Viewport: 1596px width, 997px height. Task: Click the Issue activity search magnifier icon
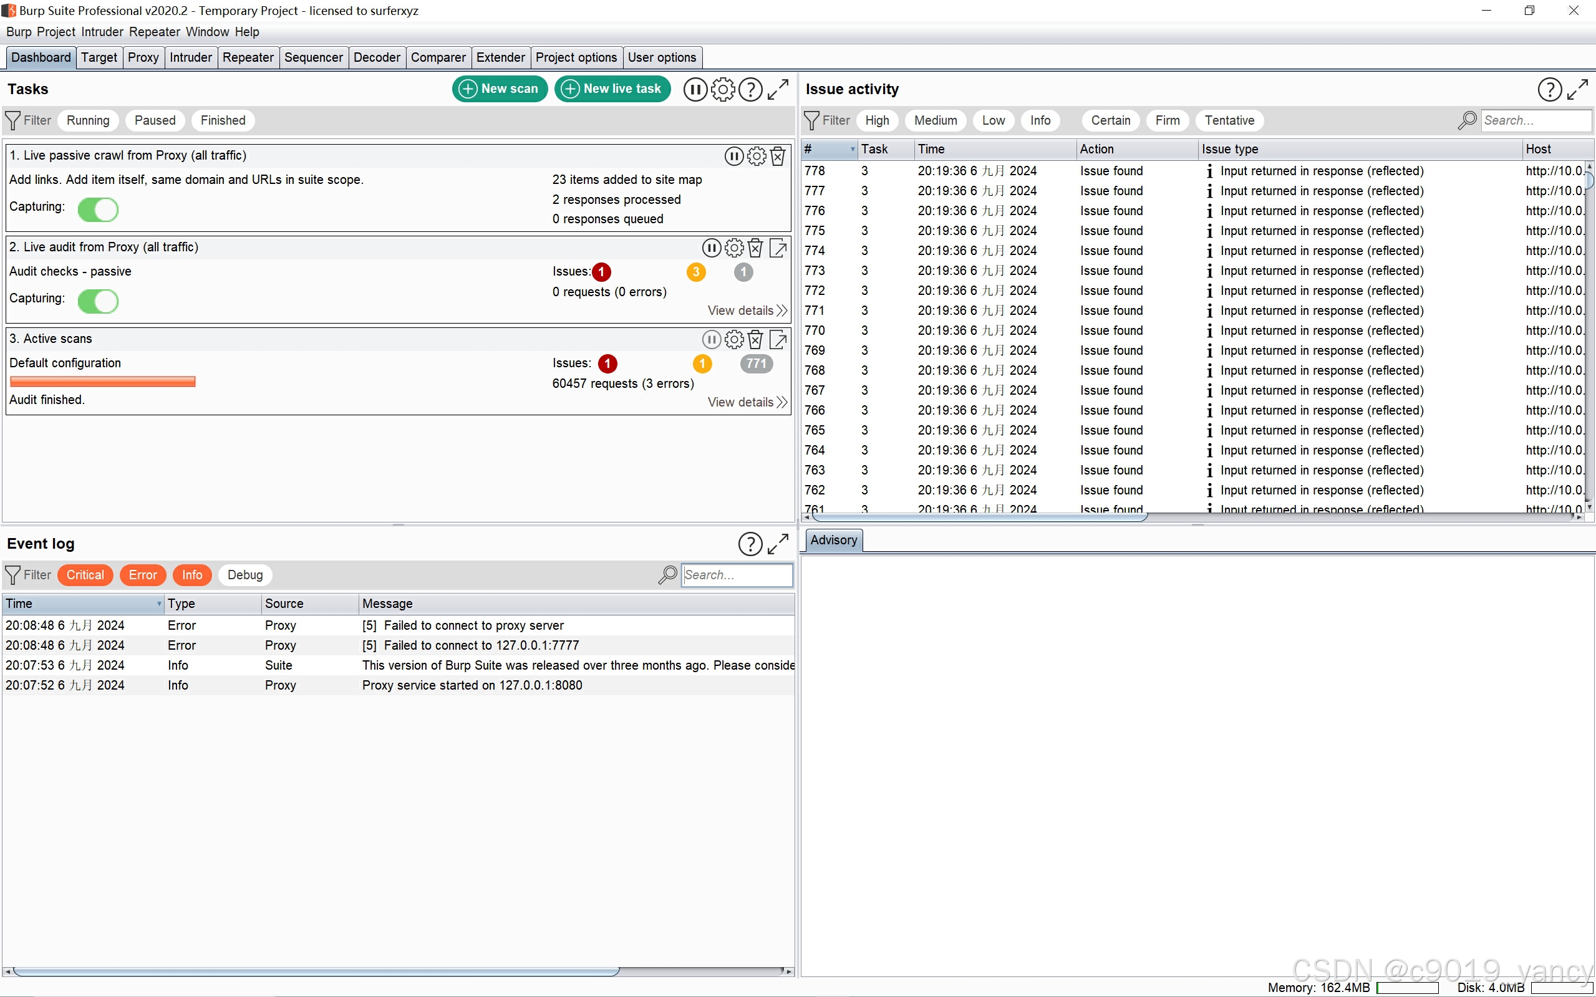coord(1467,120)
